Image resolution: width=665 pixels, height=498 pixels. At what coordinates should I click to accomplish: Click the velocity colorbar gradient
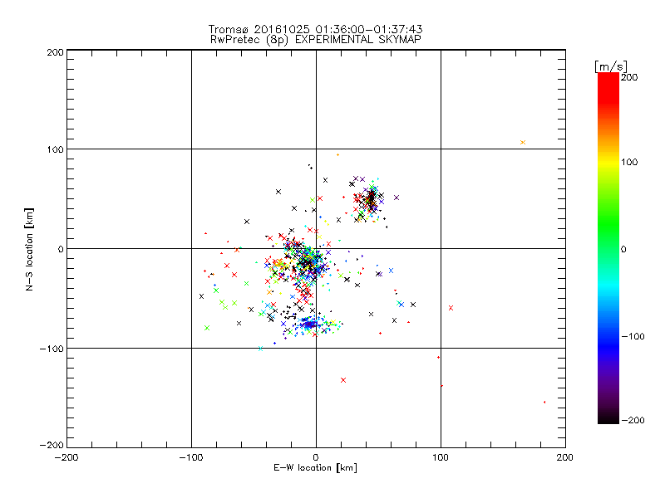pyautogui.click(x=608, y=248)
